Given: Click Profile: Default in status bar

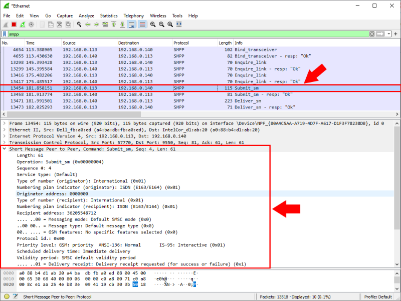Looking at the screenshot, I should click(378, 296).
